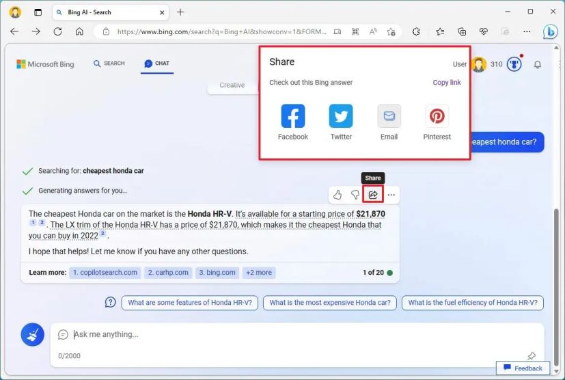Click the page vertical scrollbar
Image resolution: width=565 pixels, height=380 pixels.
pyautogui.click(x=557, y=286)
